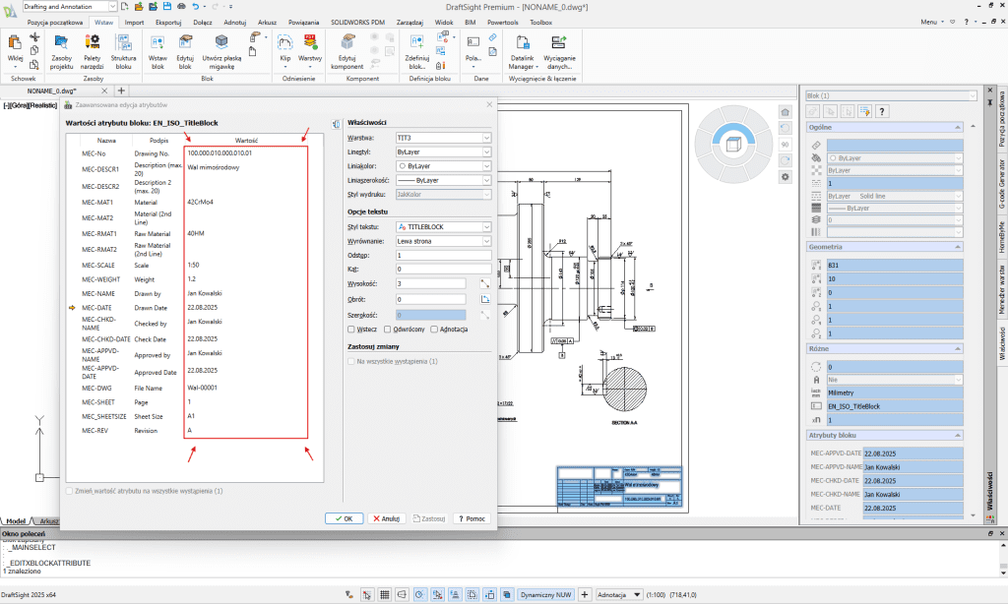The image size is (1008, 604).
Task: Enable the Adnotacja checkbox
Action: [x=434, y=329]
